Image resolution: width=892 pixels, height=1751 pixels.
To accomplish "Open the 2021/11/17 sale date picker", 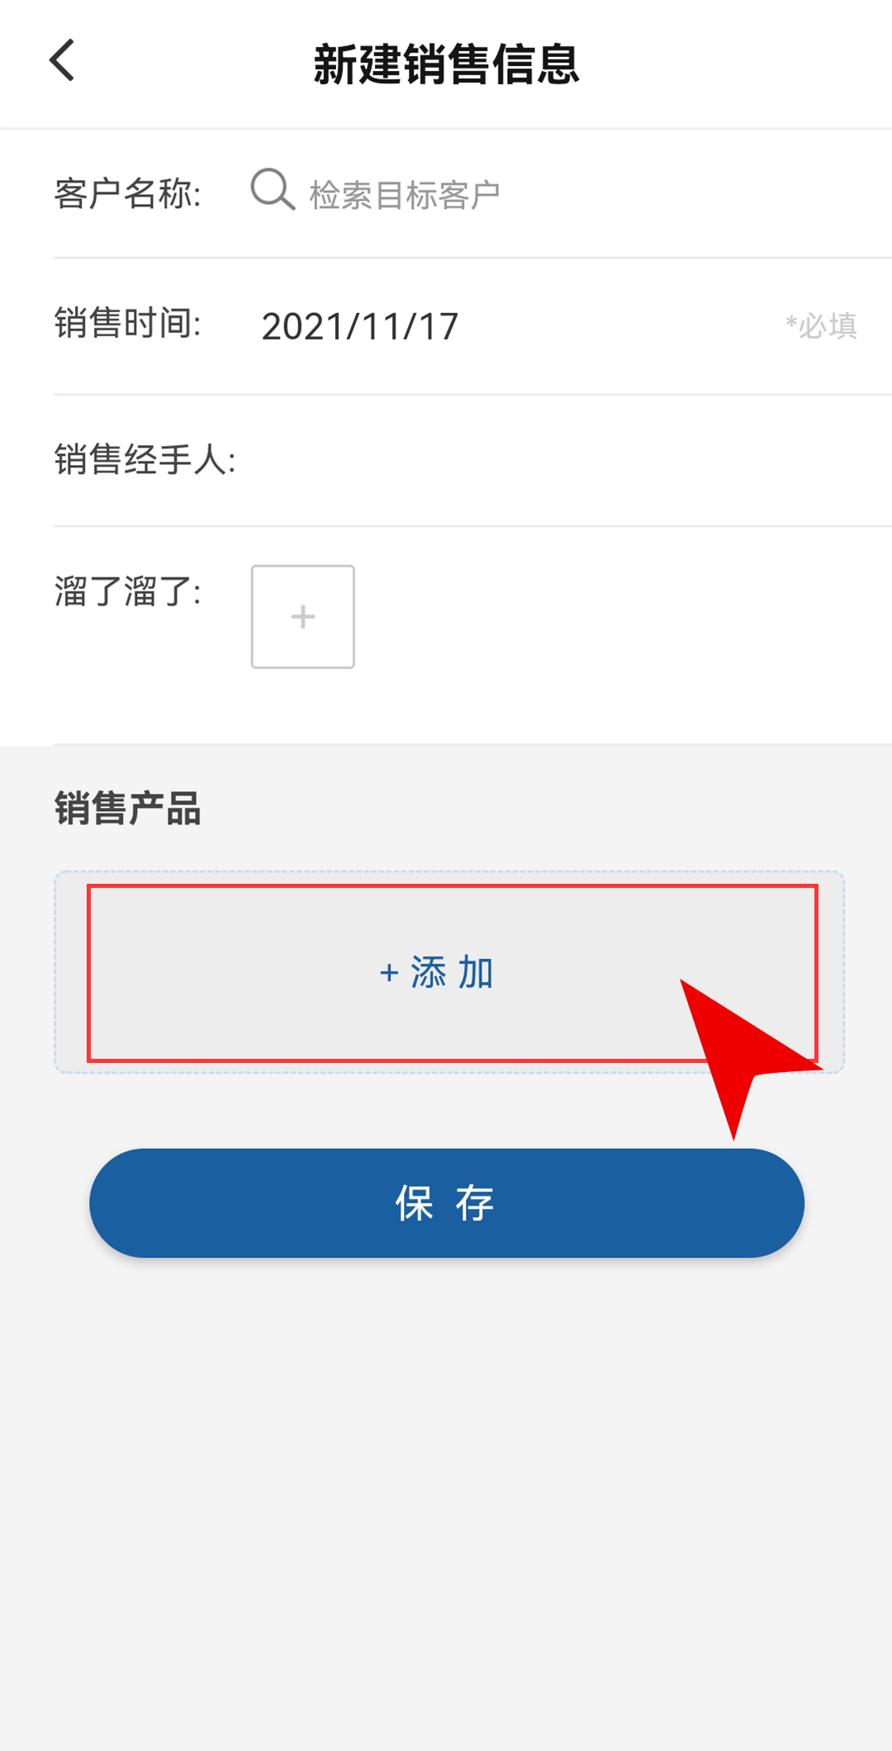I will pyautogui.click(x=360, y=326).
